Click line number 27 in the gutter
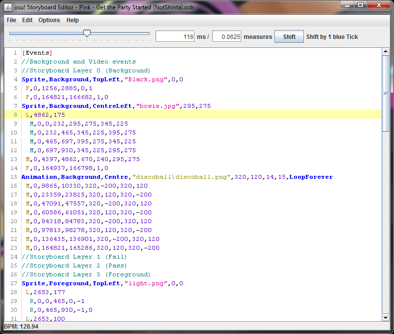The width and height of the screenshot is (394, 334). [14, 283]
